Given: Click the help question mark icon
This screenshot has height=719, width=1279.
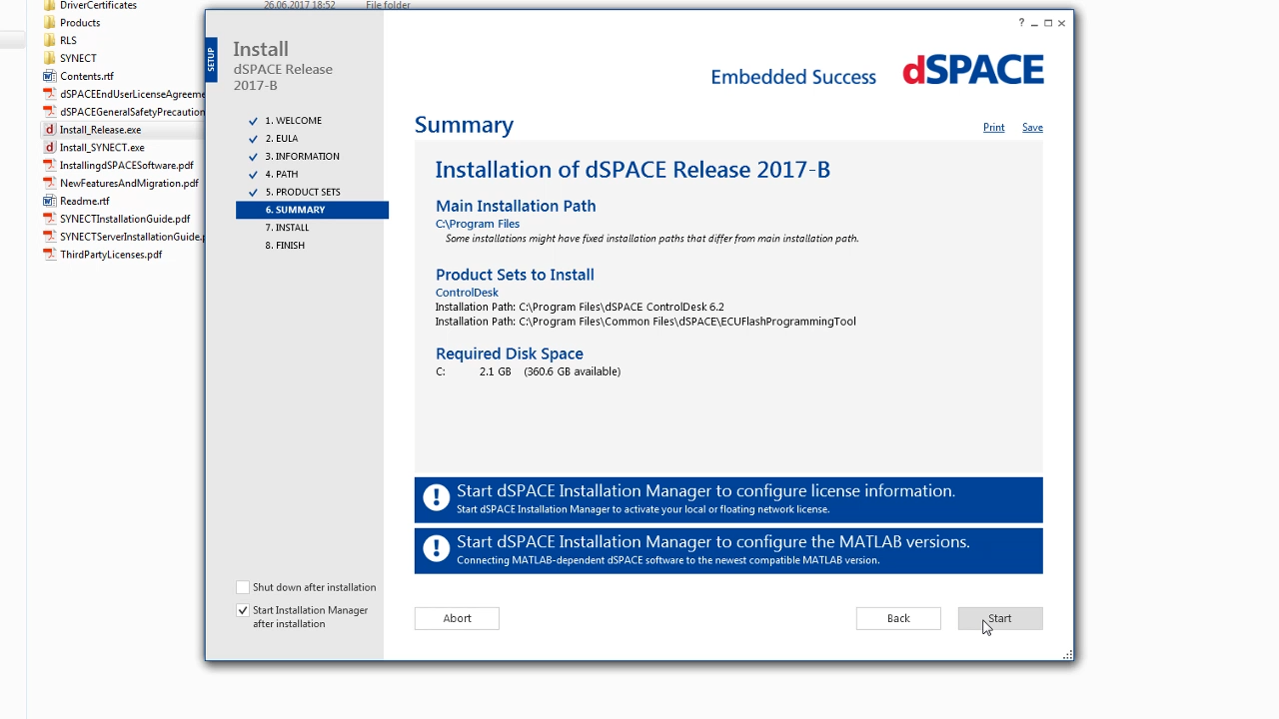Looking at the screenshot, I should point(1021,23).
